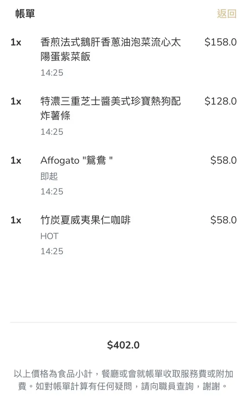Screen dimensions: 247x398
Task: Select the 香煎法式鵝肝香蔥油泡菜 rice item name
Action: click(110, 49)
